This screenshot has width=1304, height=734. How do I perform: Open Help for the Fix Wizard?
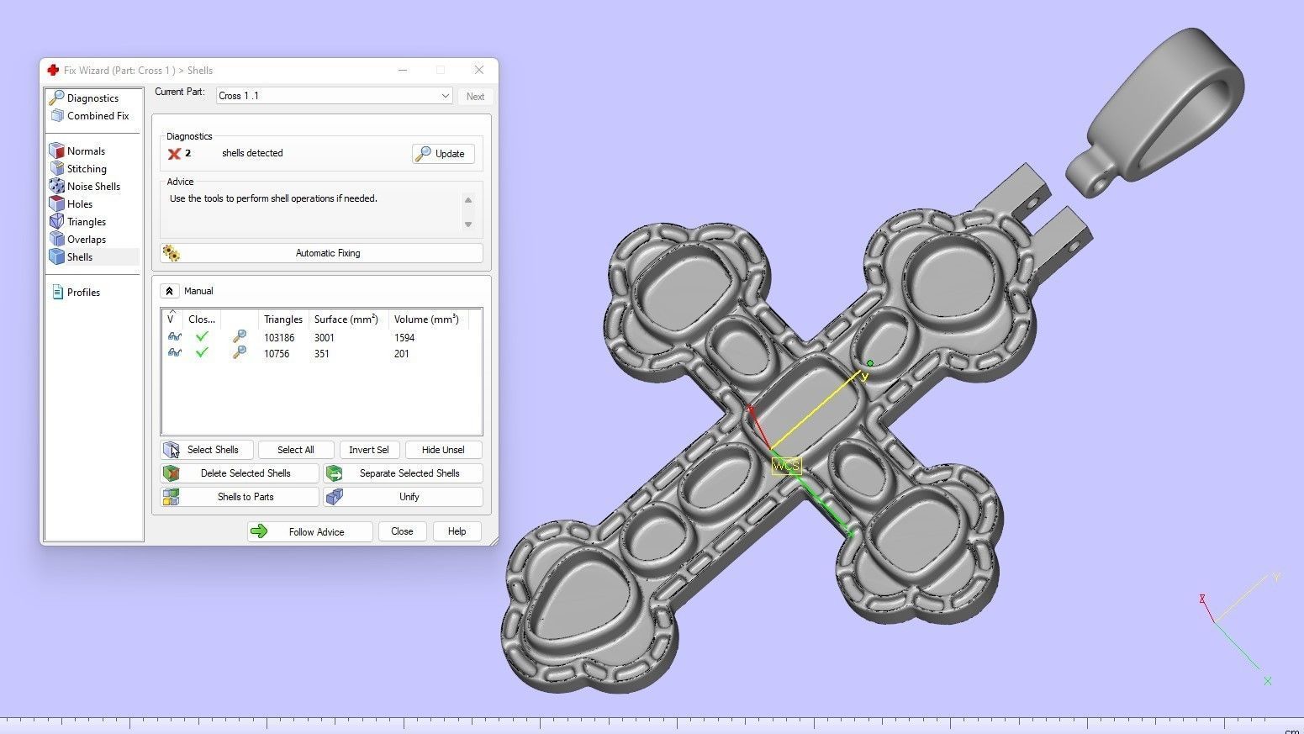tap(457, 531)
